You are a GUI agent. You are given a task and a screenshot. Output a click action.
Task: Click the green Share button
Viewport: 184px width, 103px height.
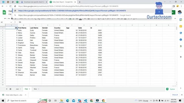point(174,12)
